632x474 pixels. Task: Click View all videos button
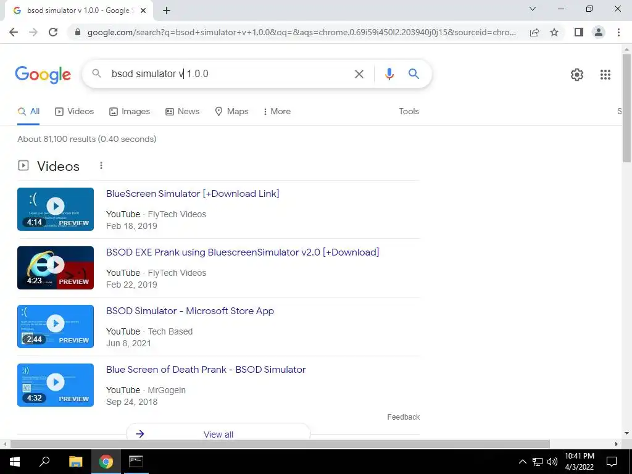[x=218, y=434]
